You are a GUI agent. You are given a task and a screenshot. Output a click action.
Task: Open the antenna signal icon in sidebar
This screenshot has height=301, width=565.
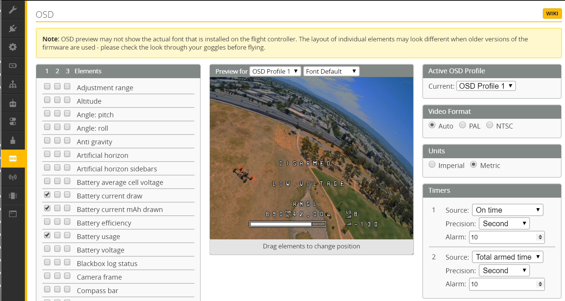(13, 177)
